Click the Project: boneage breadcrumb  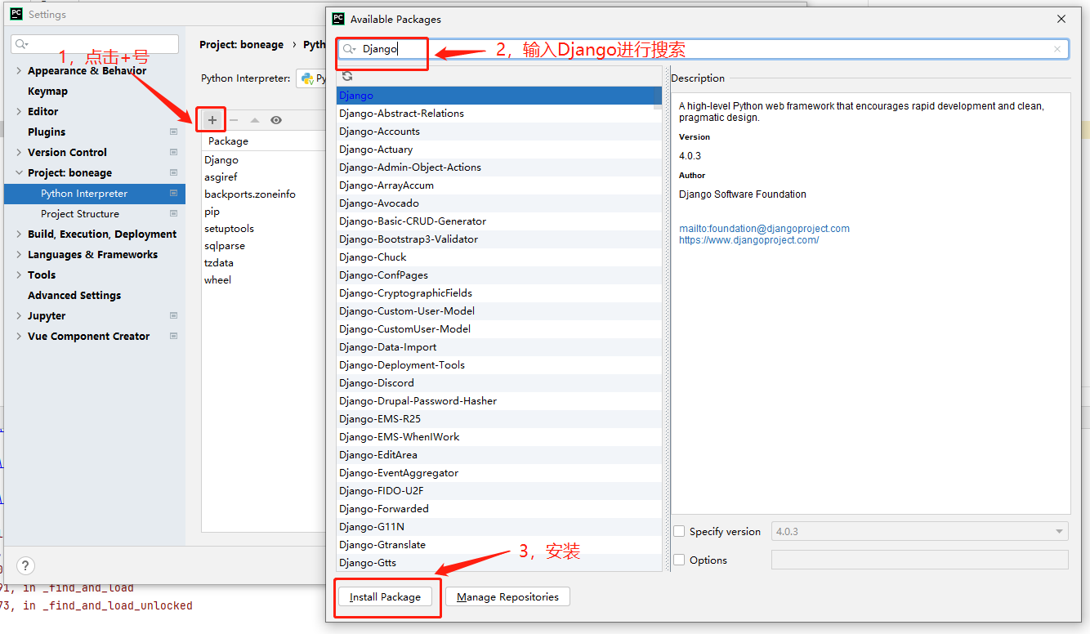[x=242, y=45]
